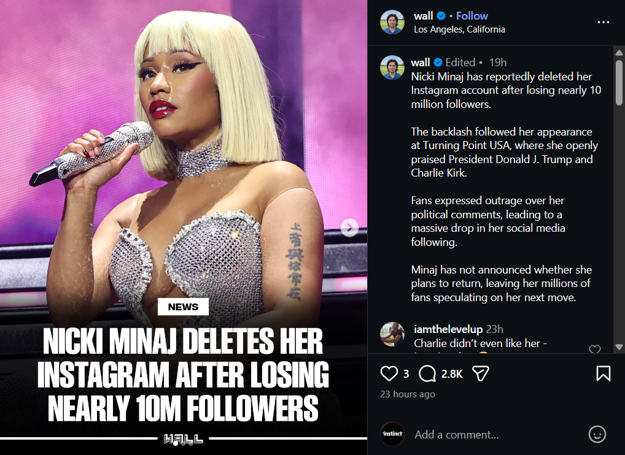Open comments via the speech bubble icon
The image size is (625, 455).
427,373
